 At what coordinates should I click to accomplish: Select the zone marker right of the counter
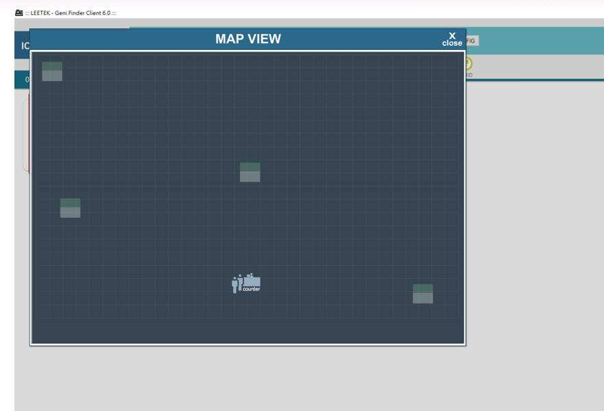pyautogui.click(x=422, y=294)
